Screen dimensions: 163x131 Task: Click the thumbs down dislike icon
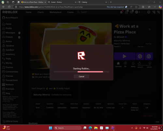coord(150,63)
